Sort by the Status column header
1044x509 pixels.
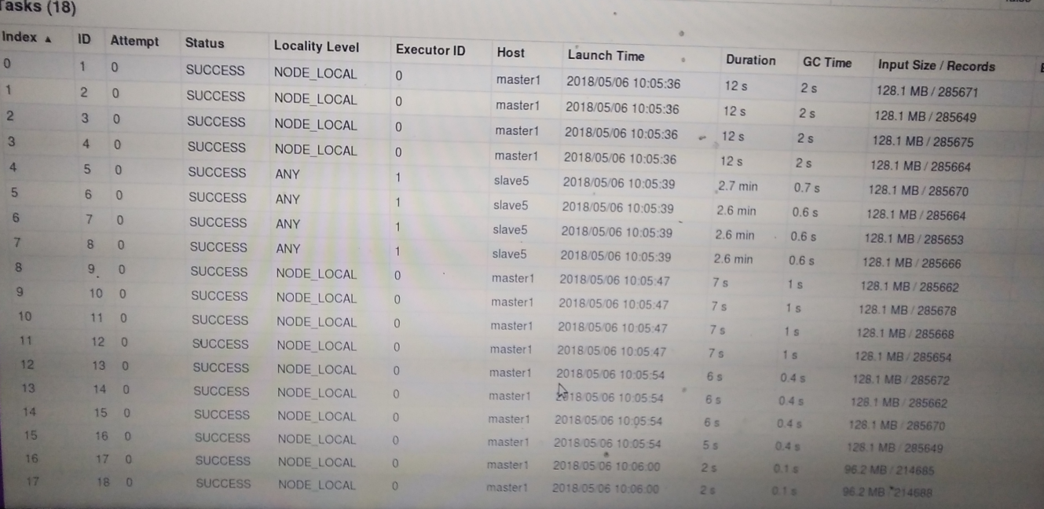pyautogui.click(x=204, y=43)
